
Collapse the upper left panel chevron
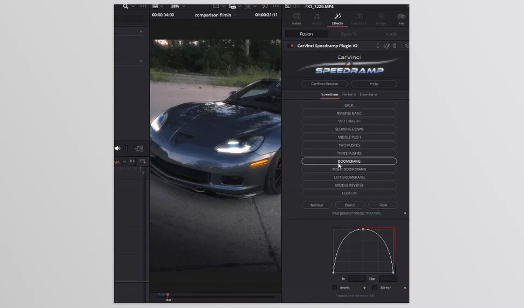[141, 32]
